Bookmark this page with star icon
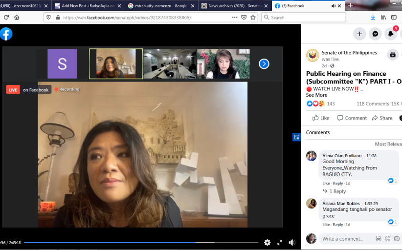This screenshot has height=250, width=402. click(253, 17)
